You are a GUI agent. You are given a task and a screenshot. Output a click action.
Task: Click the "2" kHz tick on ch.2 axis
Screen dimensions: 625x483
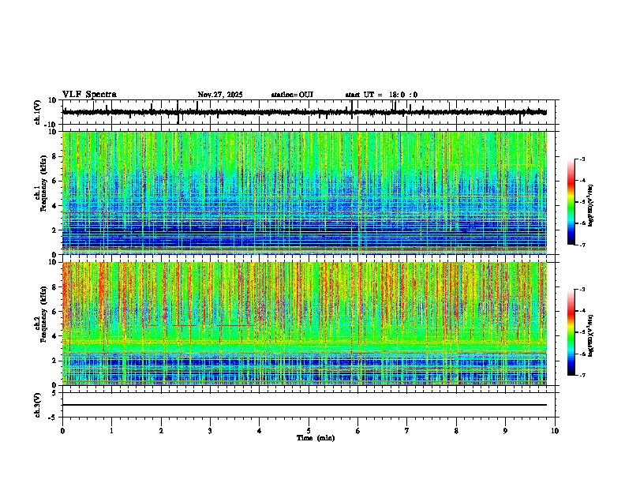54,361
